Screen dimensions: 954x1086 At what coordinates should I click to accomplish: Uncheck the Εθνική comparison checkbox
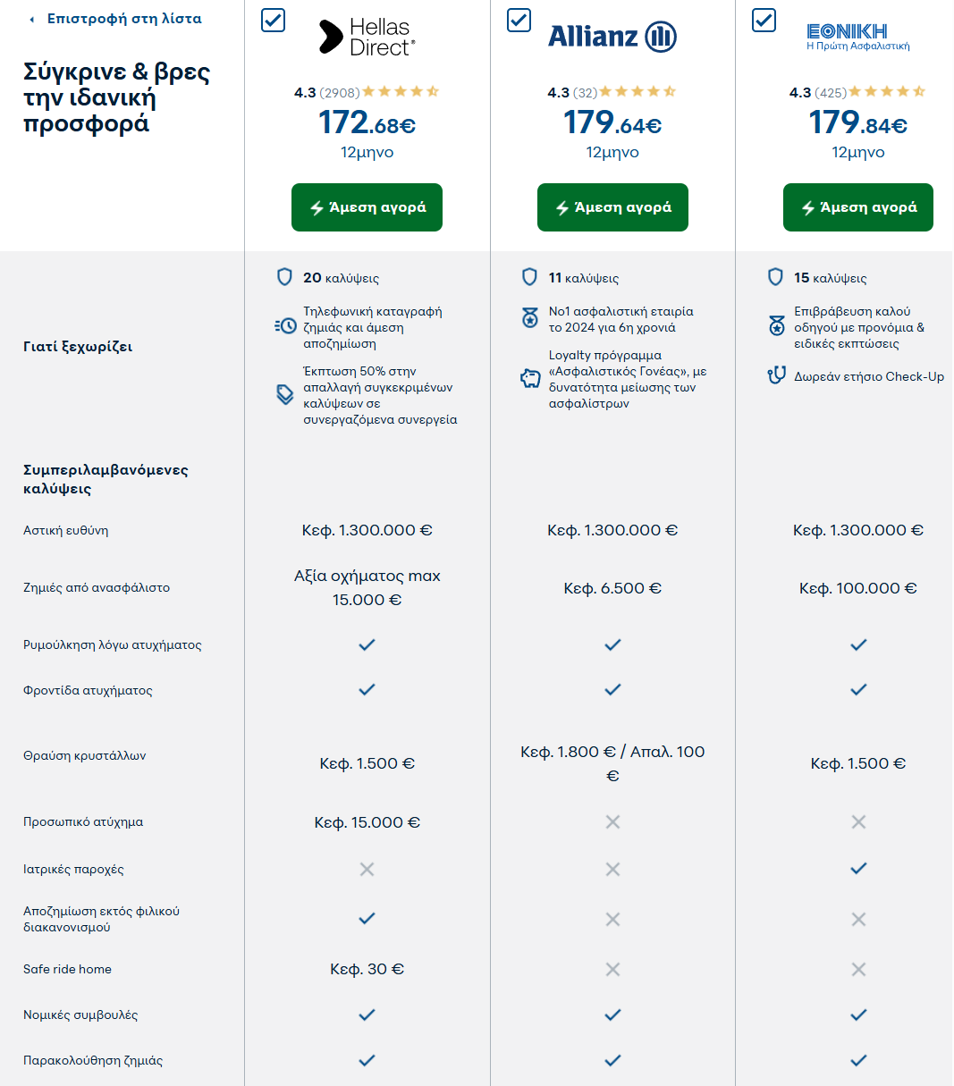[764, 20]
